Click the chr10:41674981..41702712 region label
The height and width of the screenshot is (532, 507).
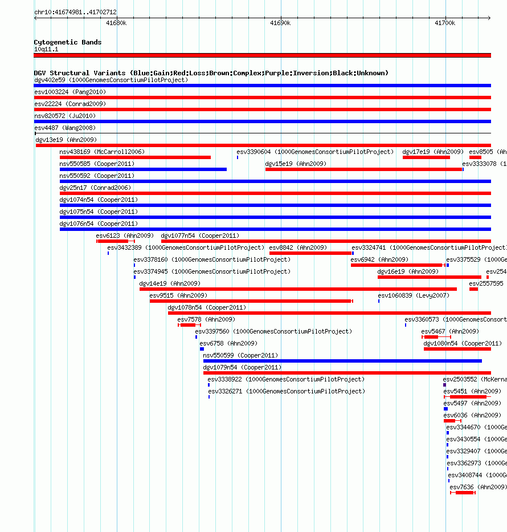click(x=75, y=12)
